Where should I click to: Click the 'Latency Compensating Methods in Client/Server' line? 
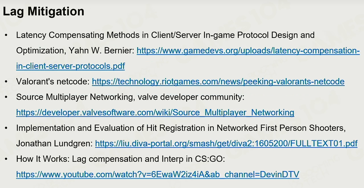[x=165, y=35]
